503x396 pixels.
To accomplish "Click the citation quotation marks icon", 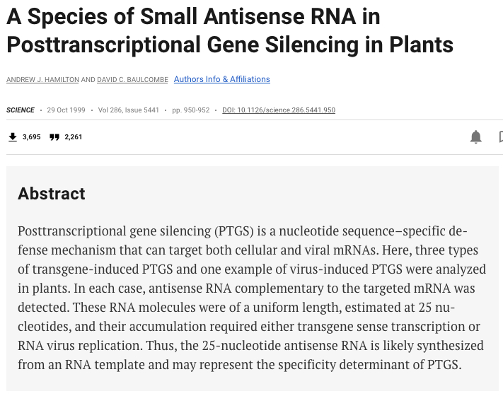I will 54,137.
